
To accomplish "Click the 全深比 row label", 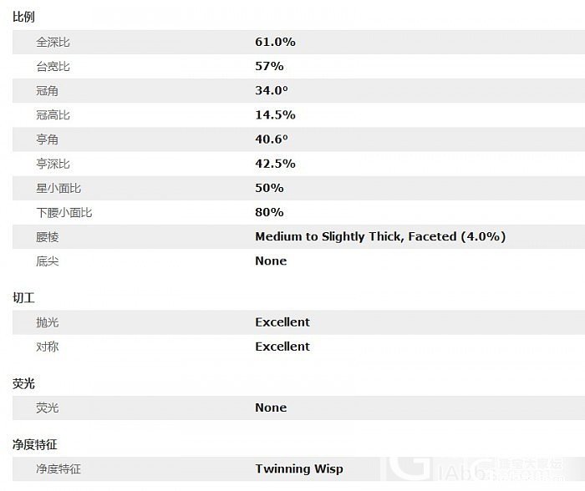I will click(53, 42).
